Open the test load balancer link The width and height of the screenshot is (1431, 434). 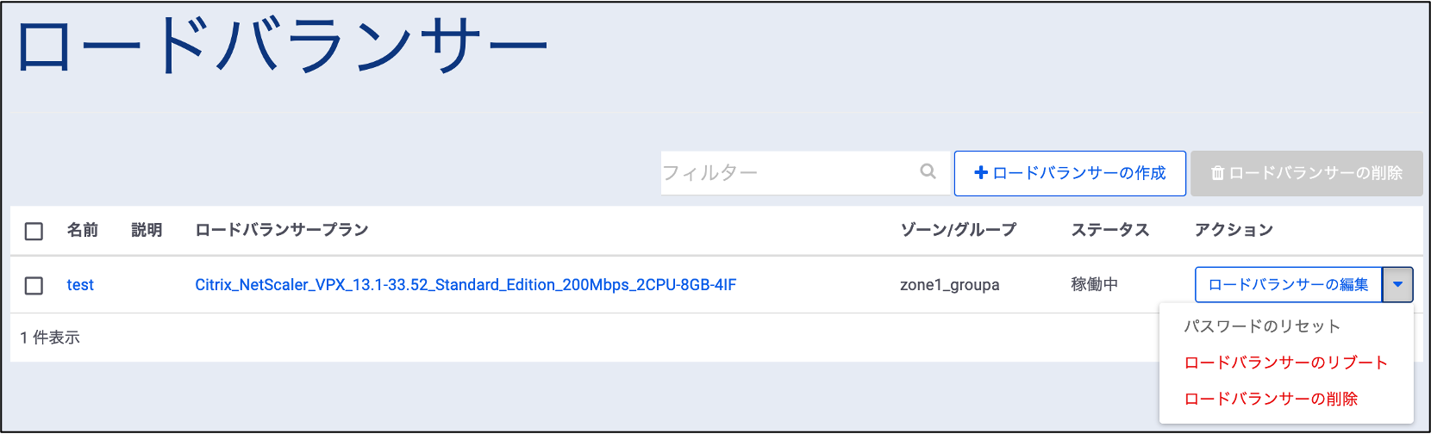80,285
